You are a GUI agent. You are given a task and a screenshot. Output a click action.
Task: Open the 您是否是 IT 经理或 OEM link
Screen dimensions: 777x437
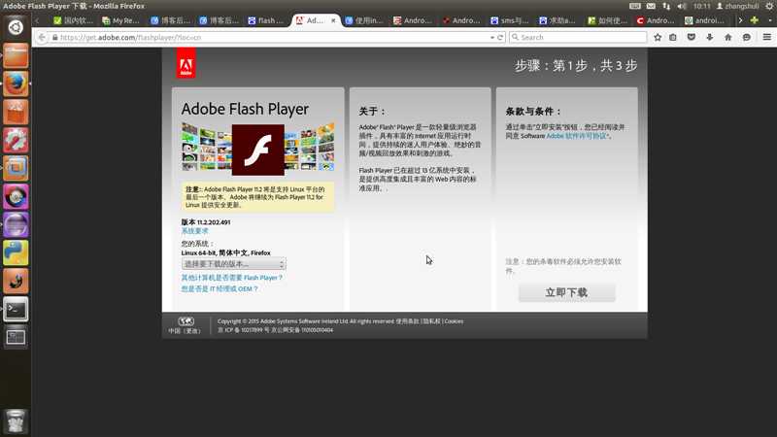220,288
